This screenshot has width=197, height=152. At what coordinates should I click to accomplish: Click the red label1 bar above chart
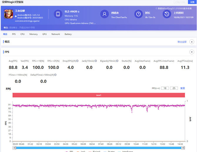tap(99, 95)
